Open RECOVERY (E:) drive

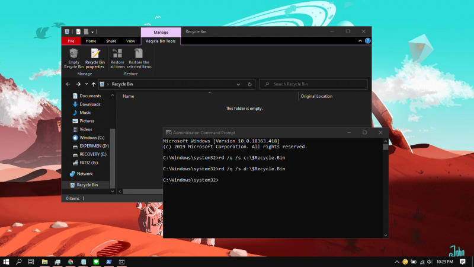[89, 154]
